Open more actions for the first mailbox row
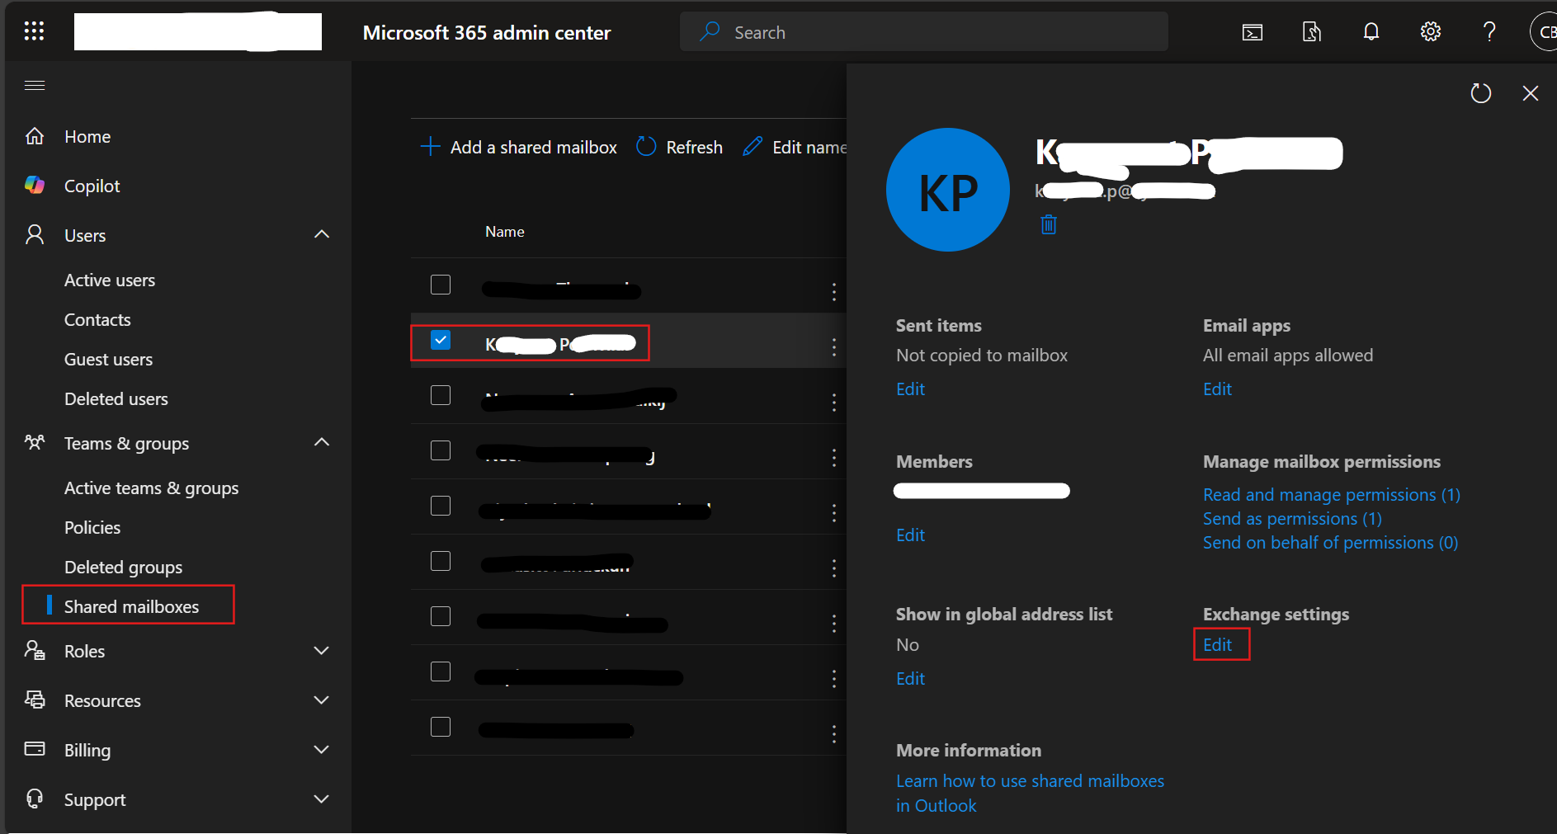 click(x=834, y=291)
